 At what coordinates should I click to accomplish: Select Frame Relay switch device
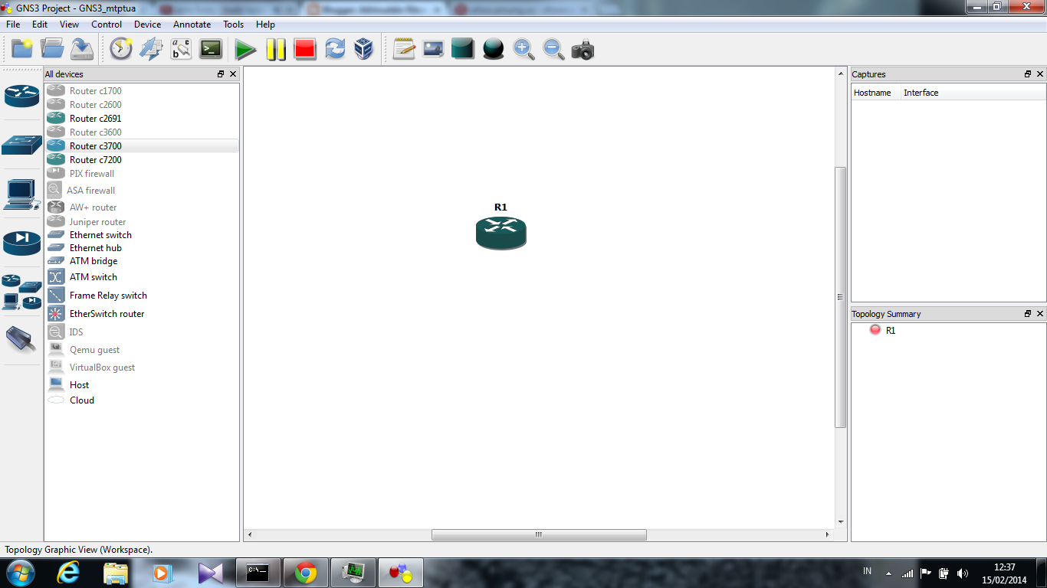tap(142, 296)
